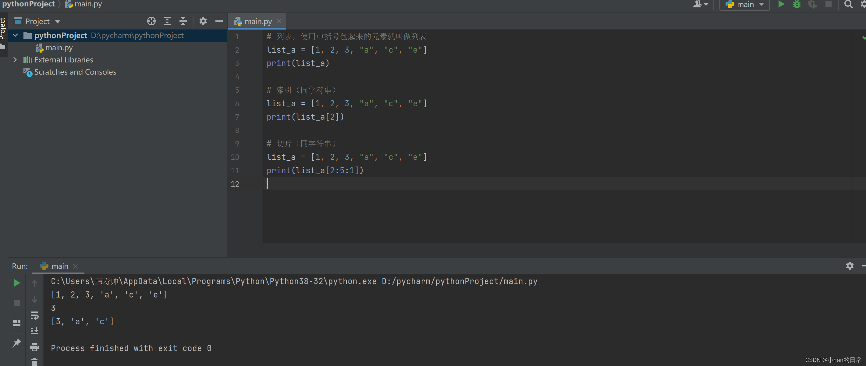Rerun main using Run panel play icon
This screenshot has height=366, width=866.
click(x=17, y=283)
